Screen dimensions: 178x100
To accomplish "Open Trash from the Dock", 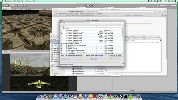I will click(138, 96).
